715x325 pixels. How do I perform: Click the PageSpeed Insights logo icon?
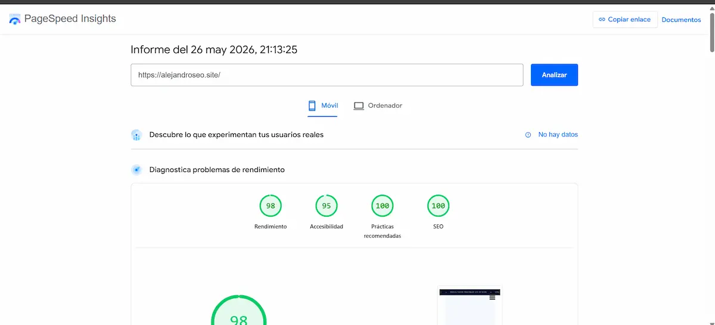click(15, 19)
